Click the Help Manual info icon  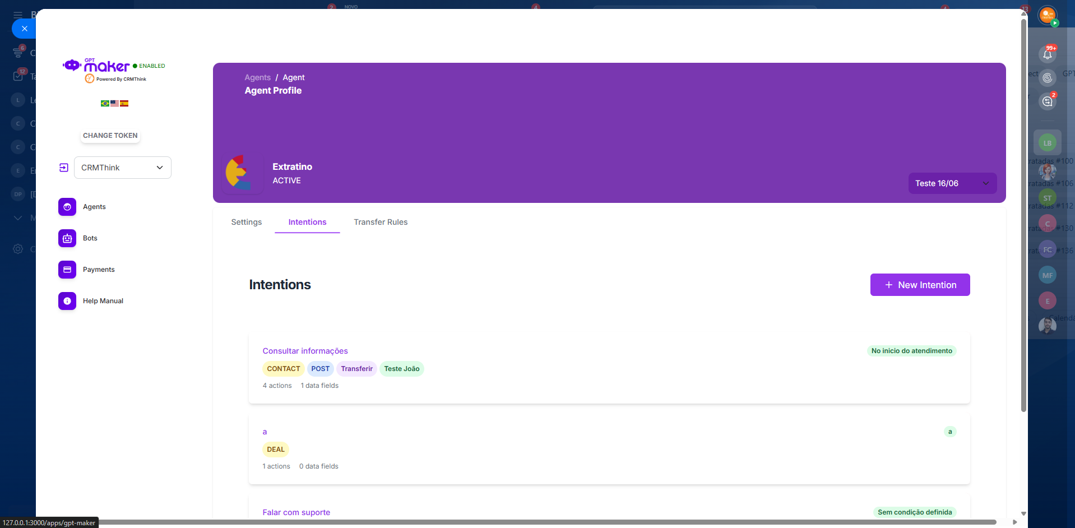(x=67, y=301)
